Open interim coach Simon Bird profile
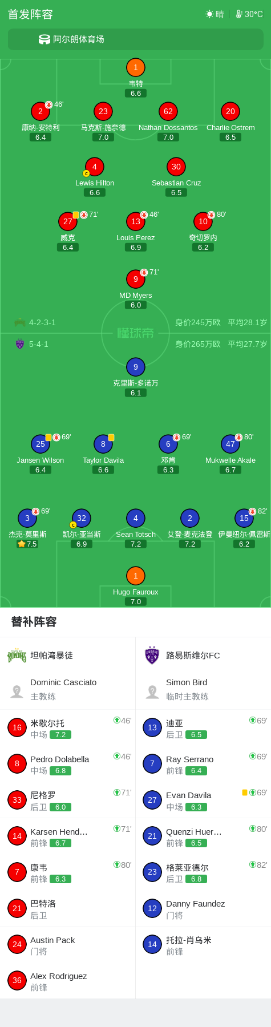 click(x=203, y=689)
